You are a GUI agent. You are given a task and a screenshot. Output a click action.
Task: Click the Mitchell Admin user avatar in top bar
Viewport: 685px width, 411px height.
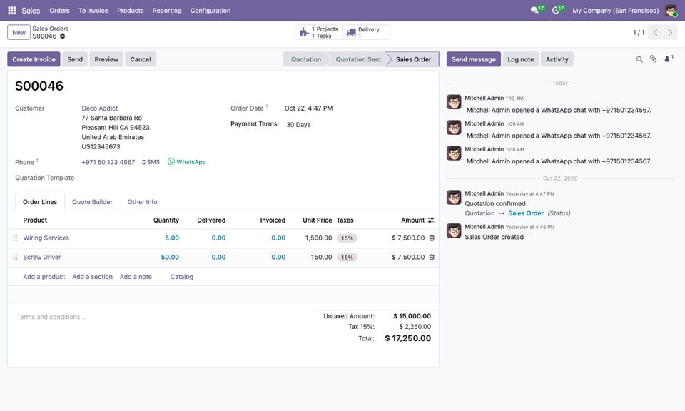671,11
